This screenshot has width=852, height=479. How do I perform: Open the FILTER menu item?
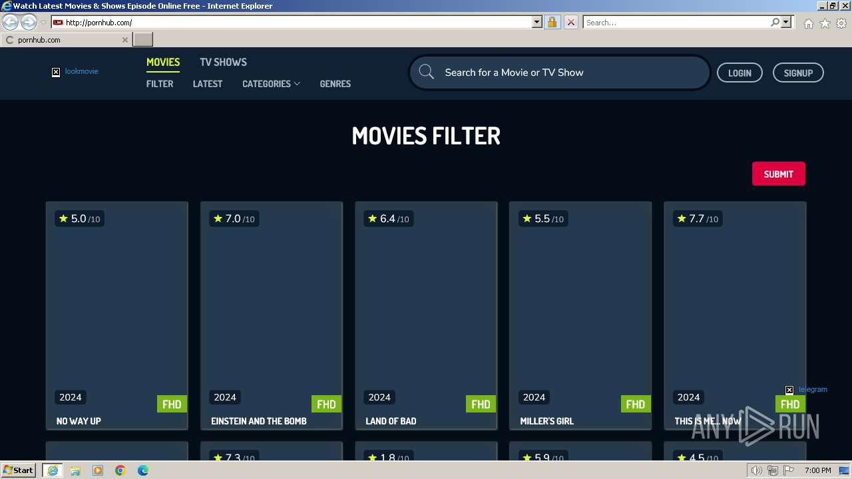(160, 84)
